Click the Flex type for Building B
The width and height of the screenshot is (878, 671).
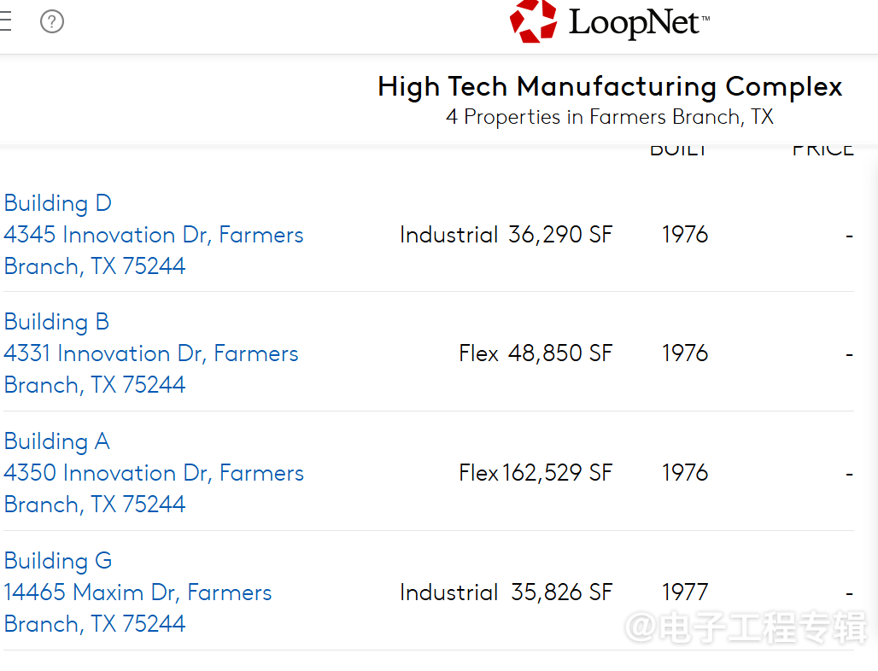[478, 353]
